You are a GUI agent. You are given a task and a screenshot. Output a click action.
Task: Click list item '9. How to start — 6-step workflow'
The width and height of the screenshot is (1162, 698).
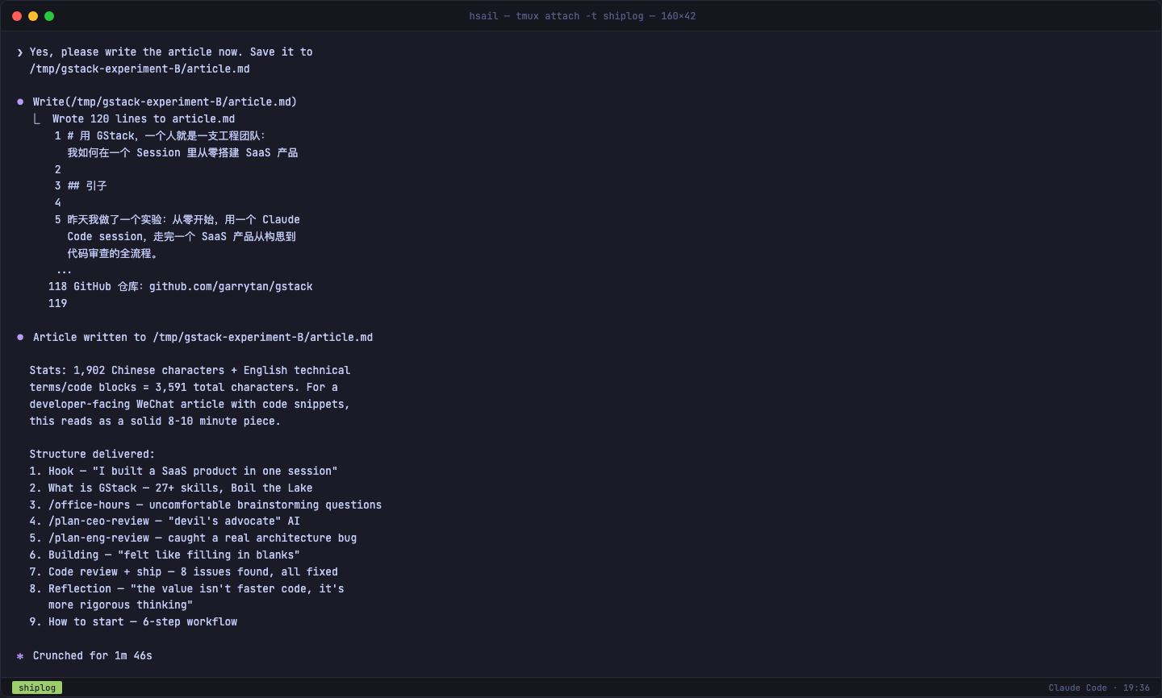tap(134, 622)
